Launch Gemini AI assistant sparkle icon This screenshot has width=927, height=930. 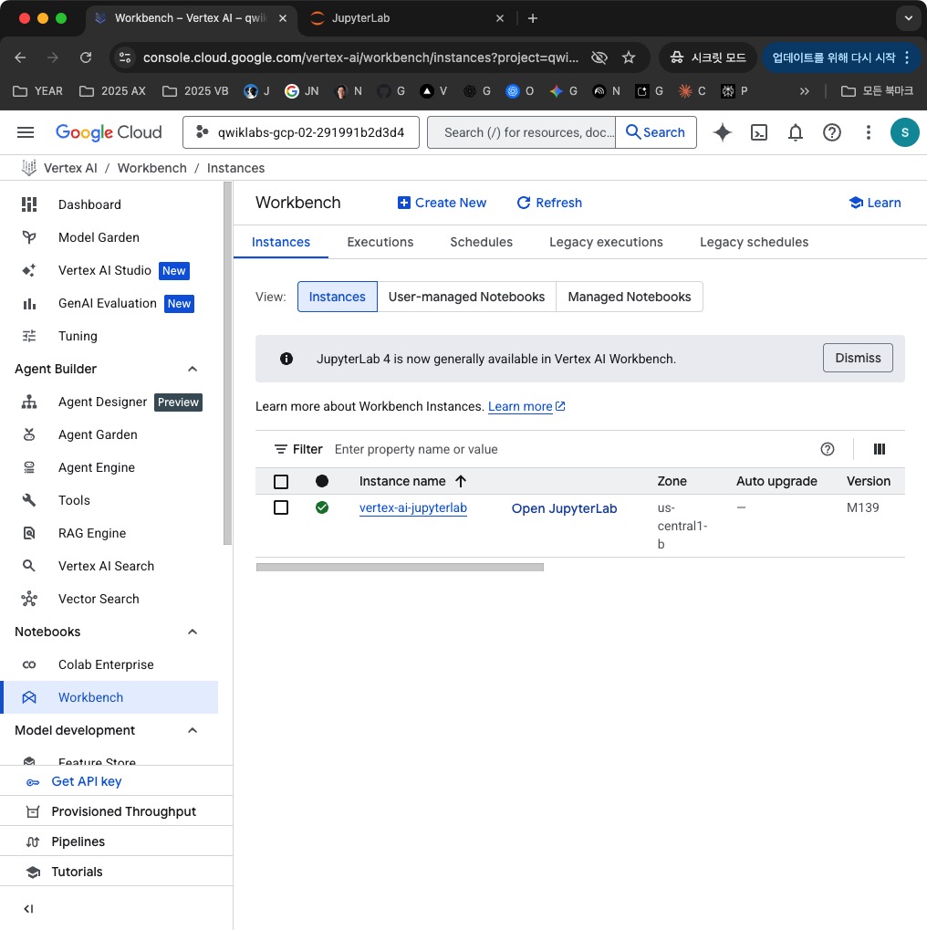(x=723, y=132)
